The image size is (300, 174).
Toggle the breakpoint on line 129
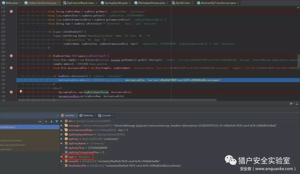pos(11,56)
